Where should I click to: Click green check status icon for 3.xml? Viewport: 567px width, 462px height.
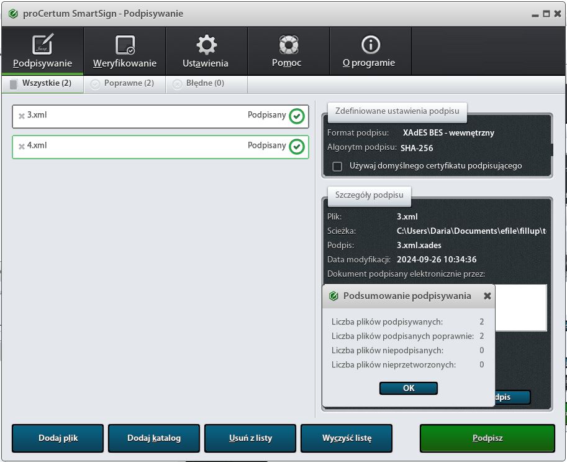click(297, 116)
